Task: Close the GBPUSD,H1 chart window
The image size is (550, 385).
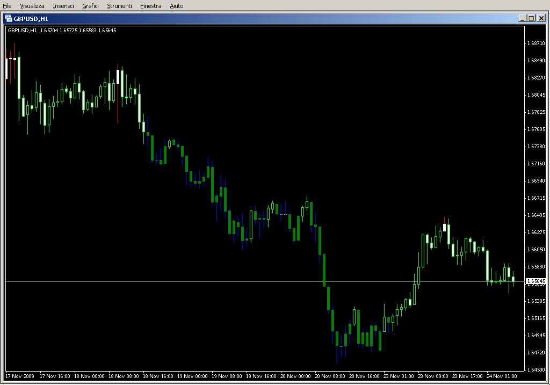Action: pyautogui.click(x=541, y=18)
